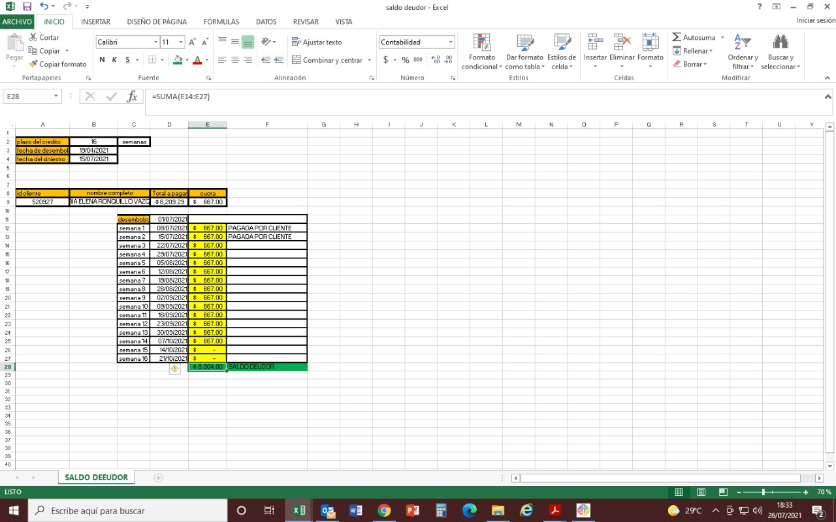This screenshot has height=522, width=836.
Task: Open the Name Box dropdown arrow
Action: tap(56, 97)
